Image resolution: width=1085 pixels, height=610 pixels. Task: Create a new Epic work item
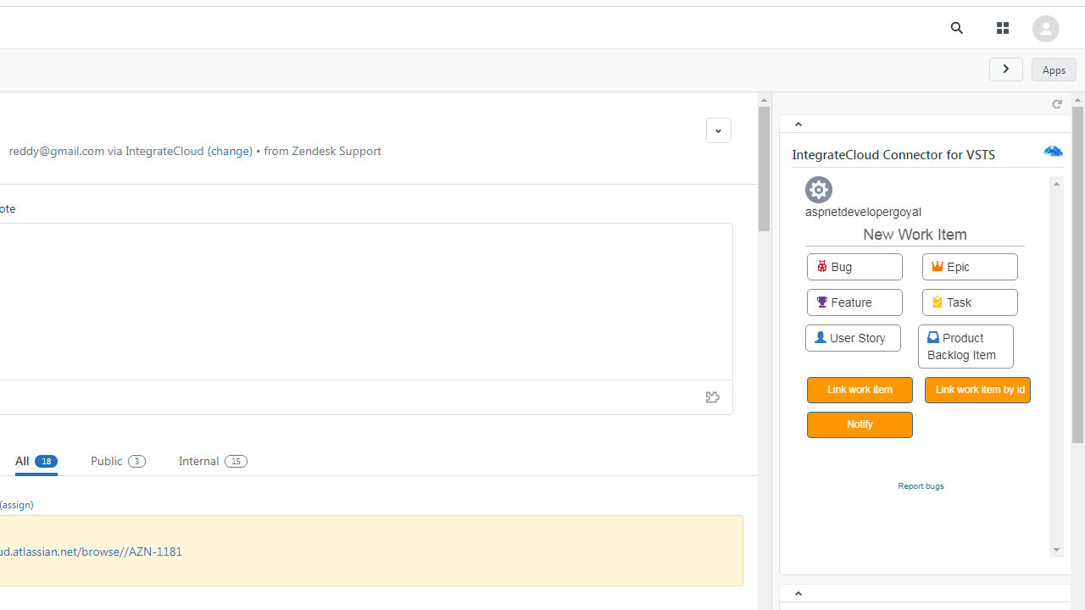pyautogui.click(x=970, y=267)
